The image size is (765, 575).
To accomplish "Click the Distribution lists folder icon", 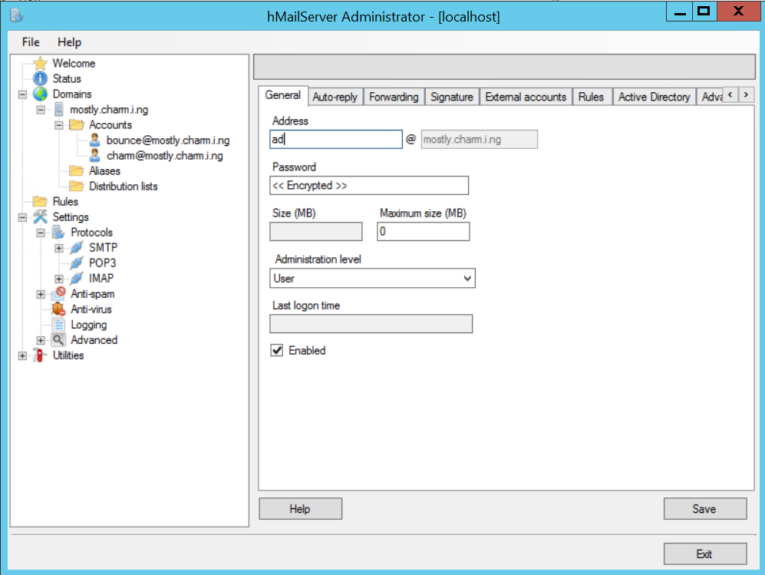I will pos(77,186).
